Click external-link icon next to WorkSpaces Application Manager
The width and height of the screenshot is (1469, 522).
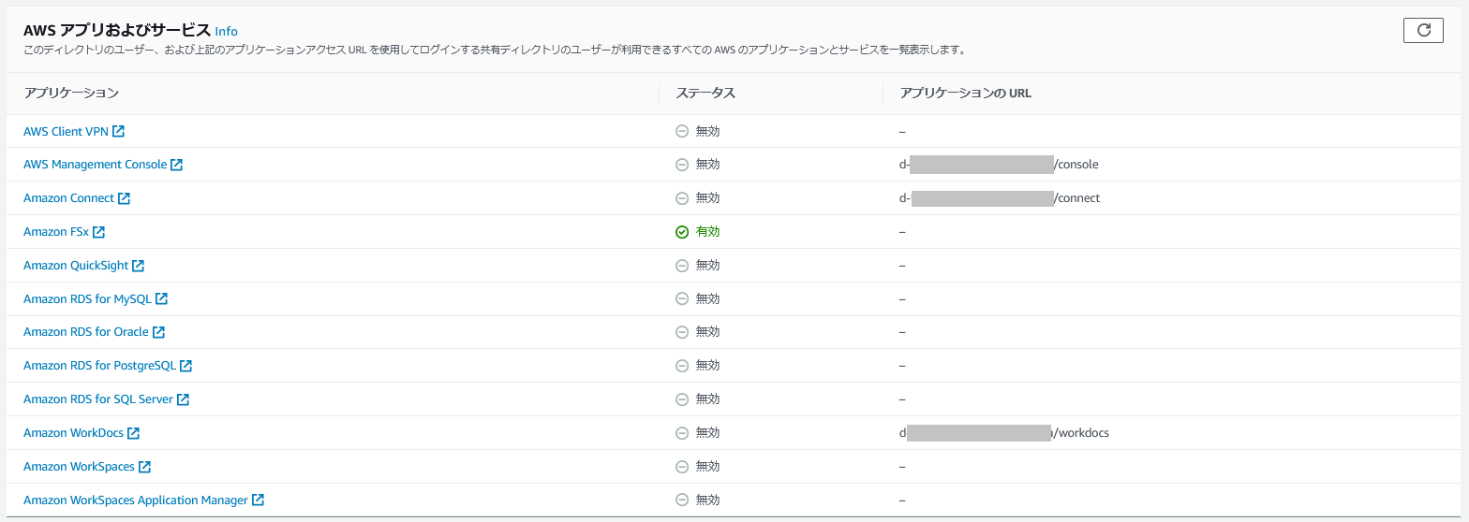(x=259, y=500)
